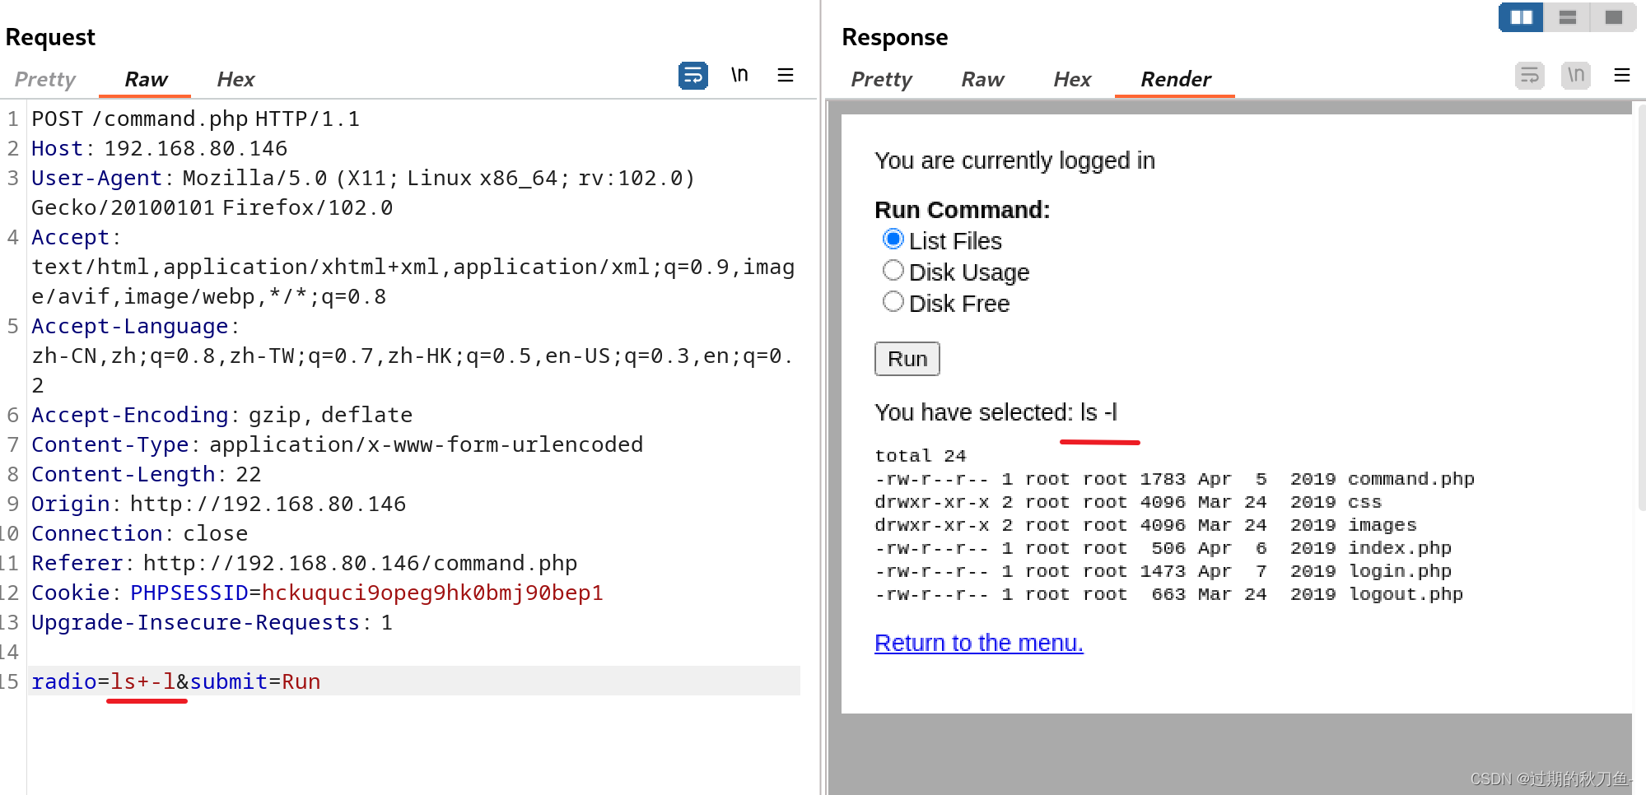Click the Accept-Encoding header line
Viewport: 1646px width, 795px height.
click(x=222, y=416)
